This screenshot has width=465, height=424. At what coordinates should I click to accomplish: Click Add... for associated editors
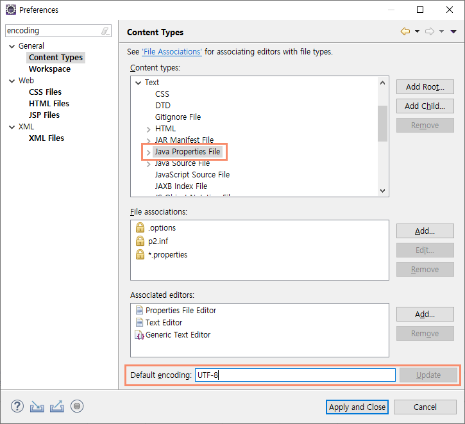click(425, 314)
